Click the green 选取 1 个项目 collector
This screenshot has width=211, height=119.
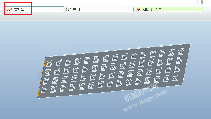tap(169, 9)
